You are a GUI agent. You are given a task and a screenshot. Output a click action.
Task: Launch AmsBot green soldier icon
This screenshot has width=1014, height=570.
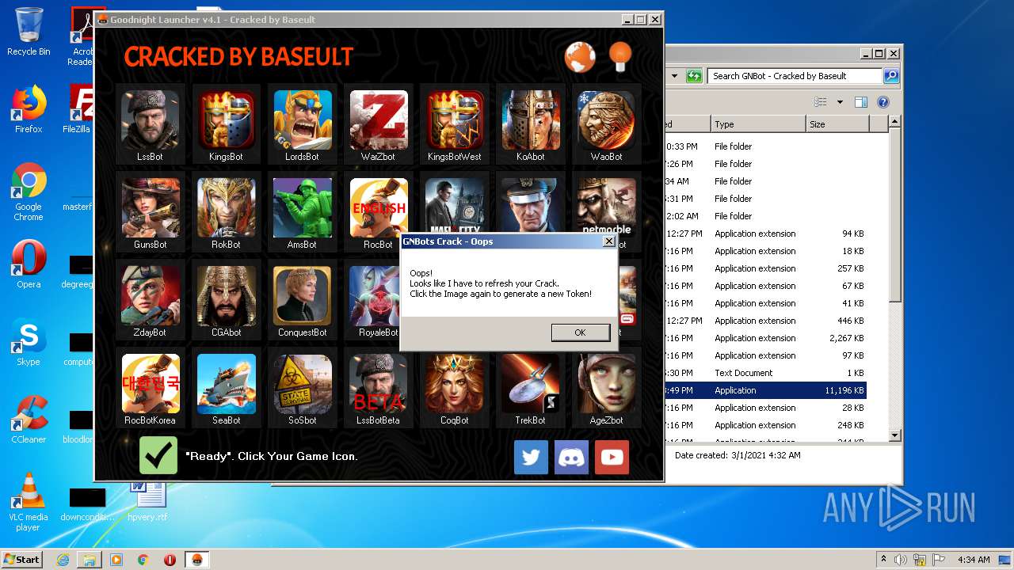point(302,207)
